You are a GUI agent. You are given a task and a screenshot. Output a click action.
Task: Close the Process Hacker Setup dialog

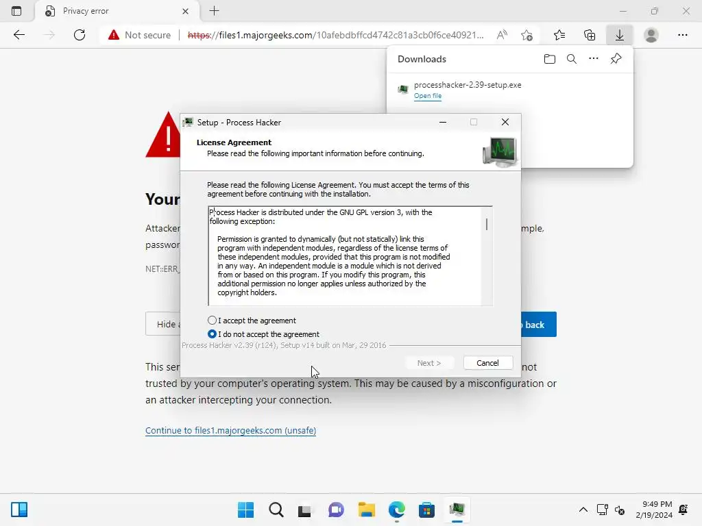pyautogui.click(x=505, y=122)
